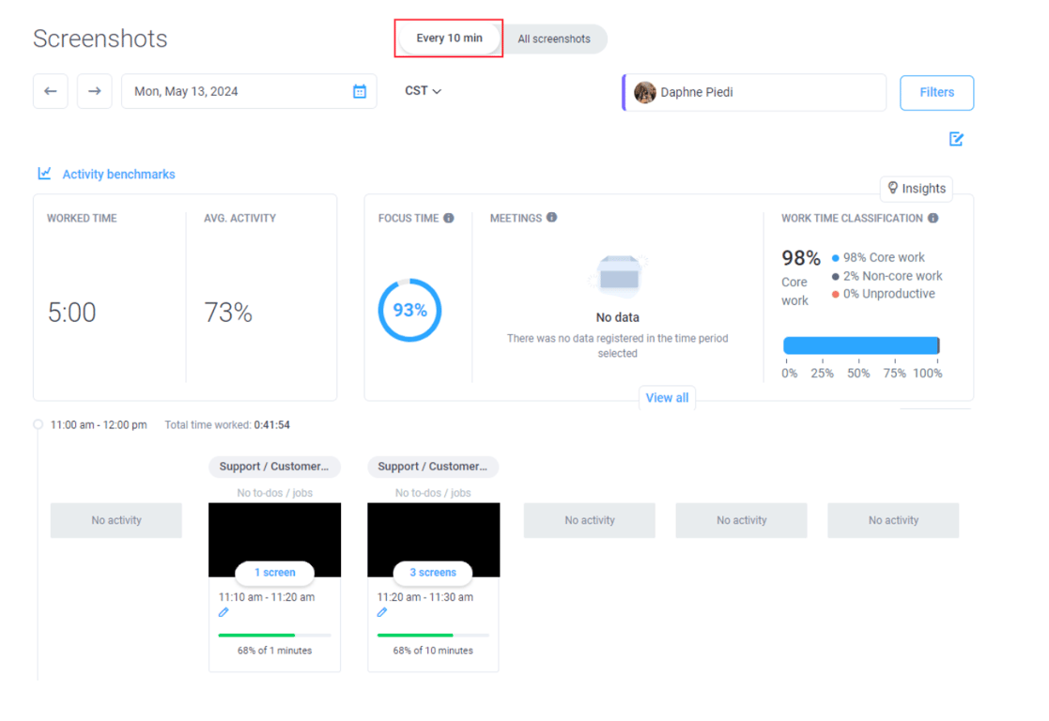Go to previous day with left arrow
The image size is (1049, 721).
pos(50,91)
